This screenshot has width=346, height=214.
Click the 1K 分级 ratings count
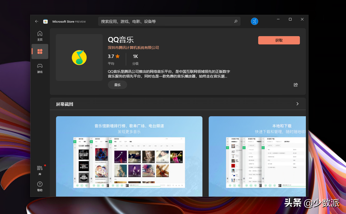pyautogui.click(x=135, y=60)
